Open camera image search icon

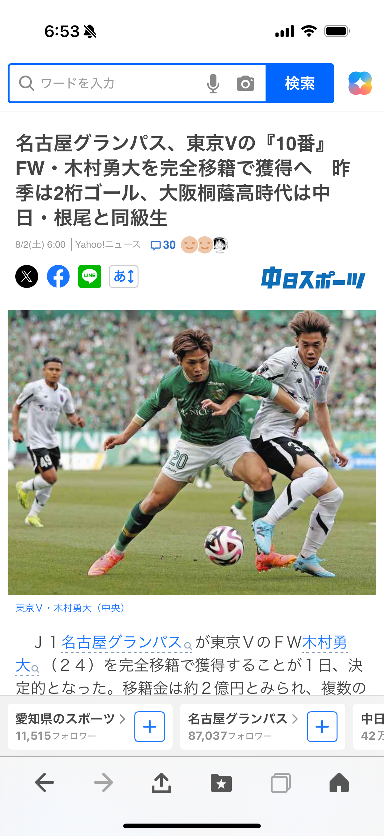tap(245, 84)
